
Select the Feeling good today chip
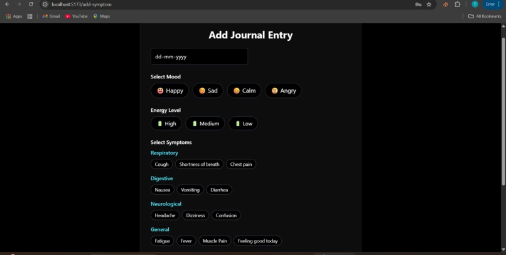[257, 241]
